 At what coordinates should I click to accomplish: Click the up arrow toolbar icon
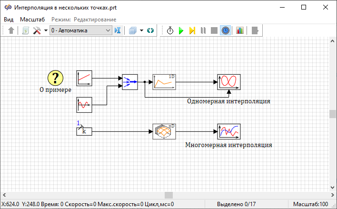[11, 30]
